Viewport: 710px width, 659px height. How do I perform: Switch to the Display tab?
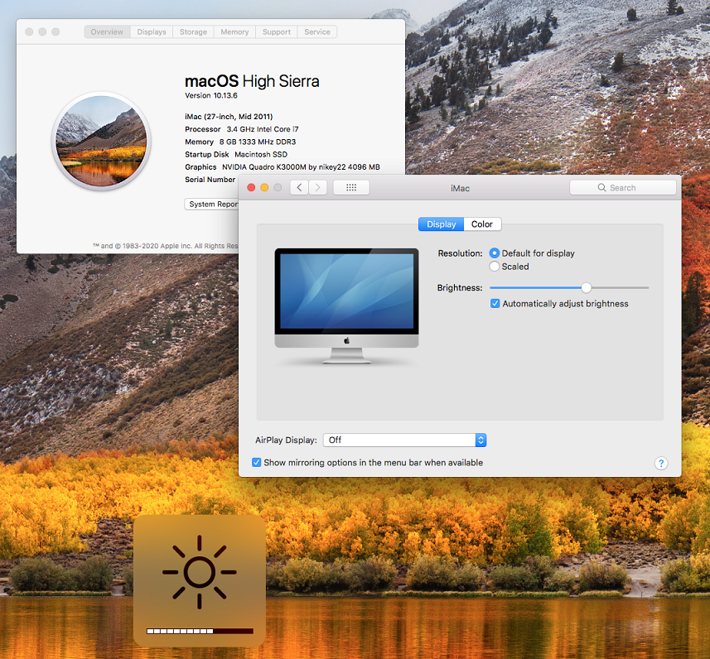coord(441,224)
